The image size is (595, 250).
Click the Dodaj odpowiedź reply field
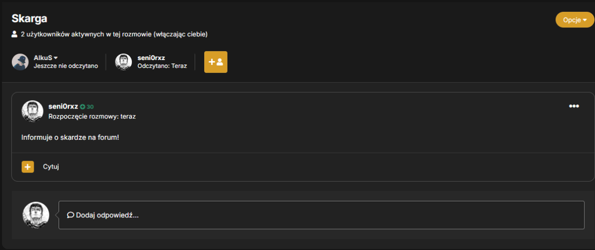(321, 215)
